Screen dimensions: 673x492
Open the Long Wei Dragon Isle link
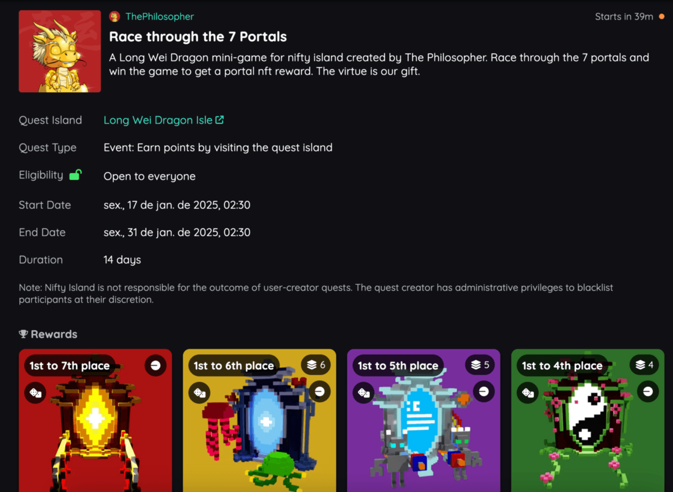(x=158, y=120)
